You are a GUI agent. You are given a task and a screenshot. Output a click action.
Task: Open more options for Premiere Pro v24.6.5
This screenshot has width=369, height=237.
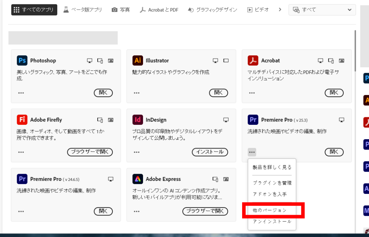tap(21, 211)
